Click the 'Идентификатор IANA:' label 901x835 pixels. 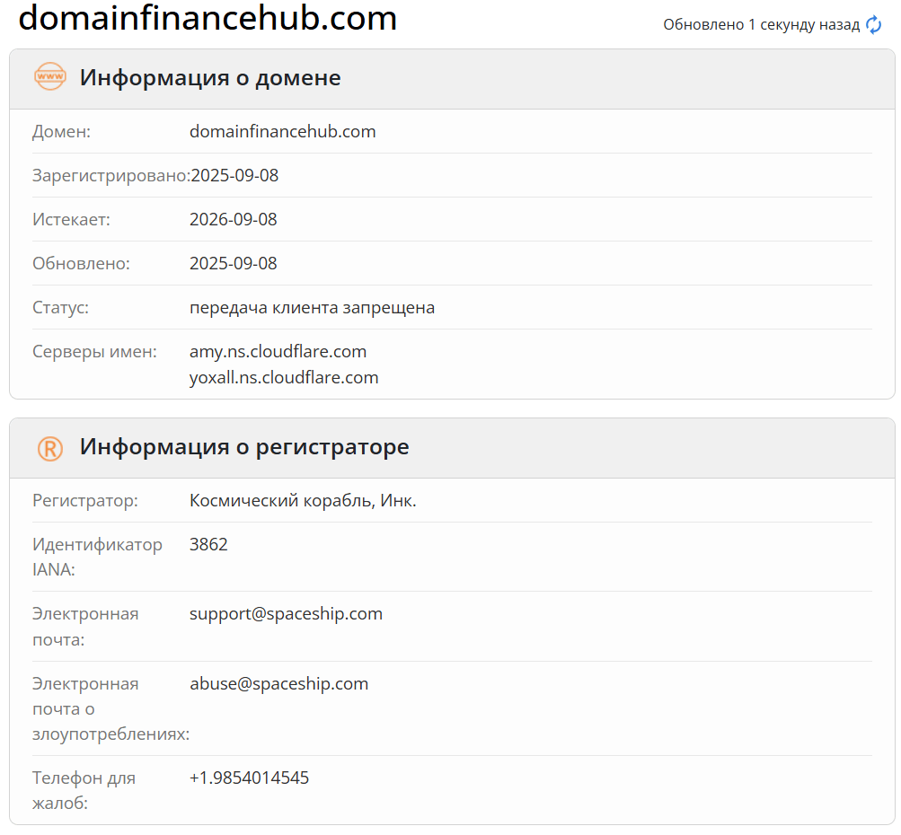coord(97,557)
